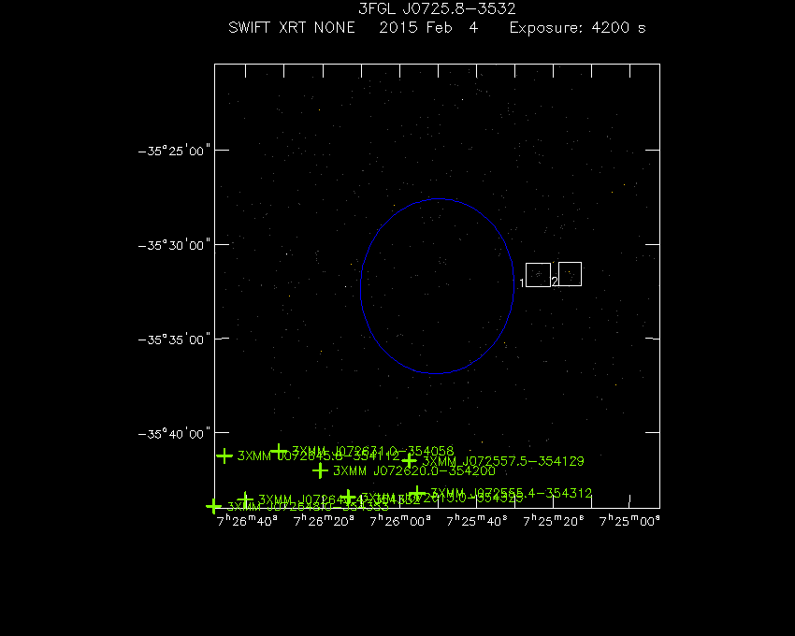Select the white box labeled 1
The image size is (795, 636).
538,275
